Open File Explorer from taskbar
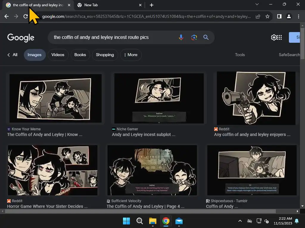 coord(153,221)
